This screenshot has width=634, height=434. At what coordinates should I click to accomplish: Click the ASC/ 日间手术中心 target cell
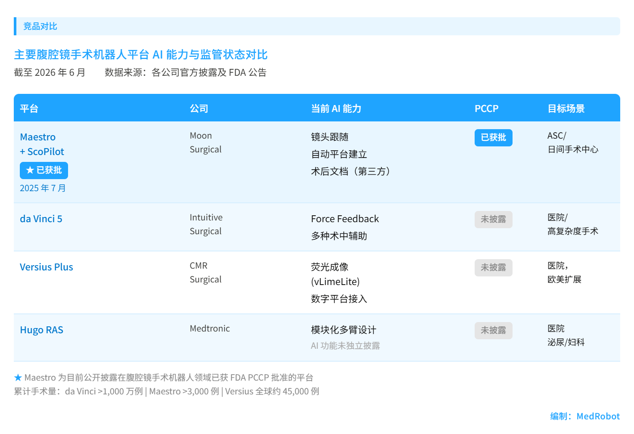(x=573, y=143)
